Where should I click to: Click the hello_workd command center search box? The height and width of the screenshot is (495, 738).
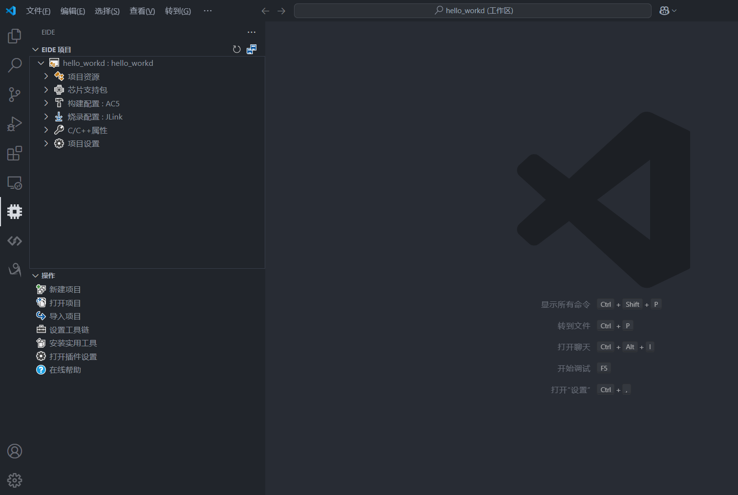[x=473, y=11]
